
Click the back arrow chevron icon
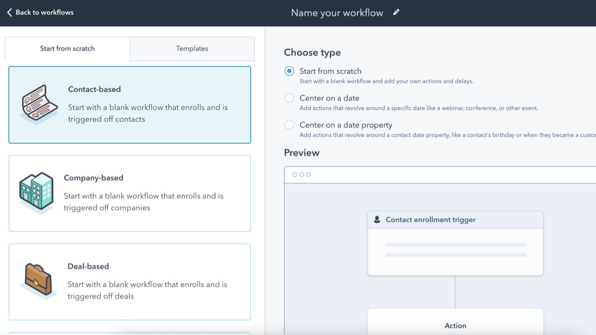pos(9,12)
